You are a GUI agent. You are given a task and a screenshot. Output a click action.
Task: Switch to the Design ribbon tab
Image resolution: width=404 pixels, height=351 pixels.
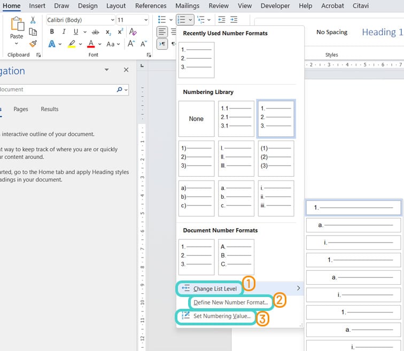click(88, 6)
